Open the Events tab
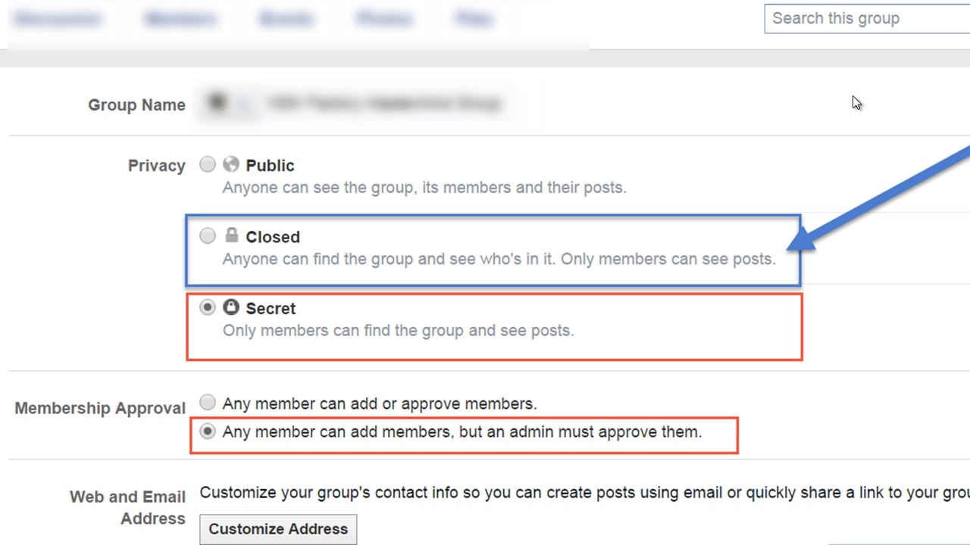The width and height of the screenshot is (970, 545). 287,18
